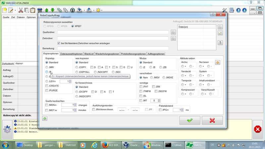265x149 pixels.
Task: Tick the /FAT checkbox under sonstige
Action: (x=141, y=86)
